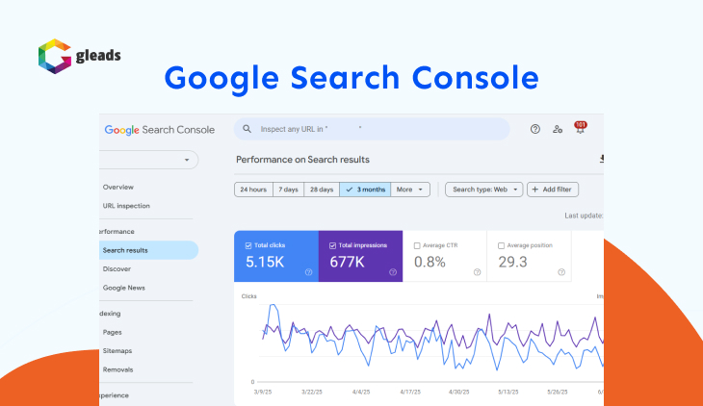Click the Indexing section header in sidebar

tap(110, 314)
